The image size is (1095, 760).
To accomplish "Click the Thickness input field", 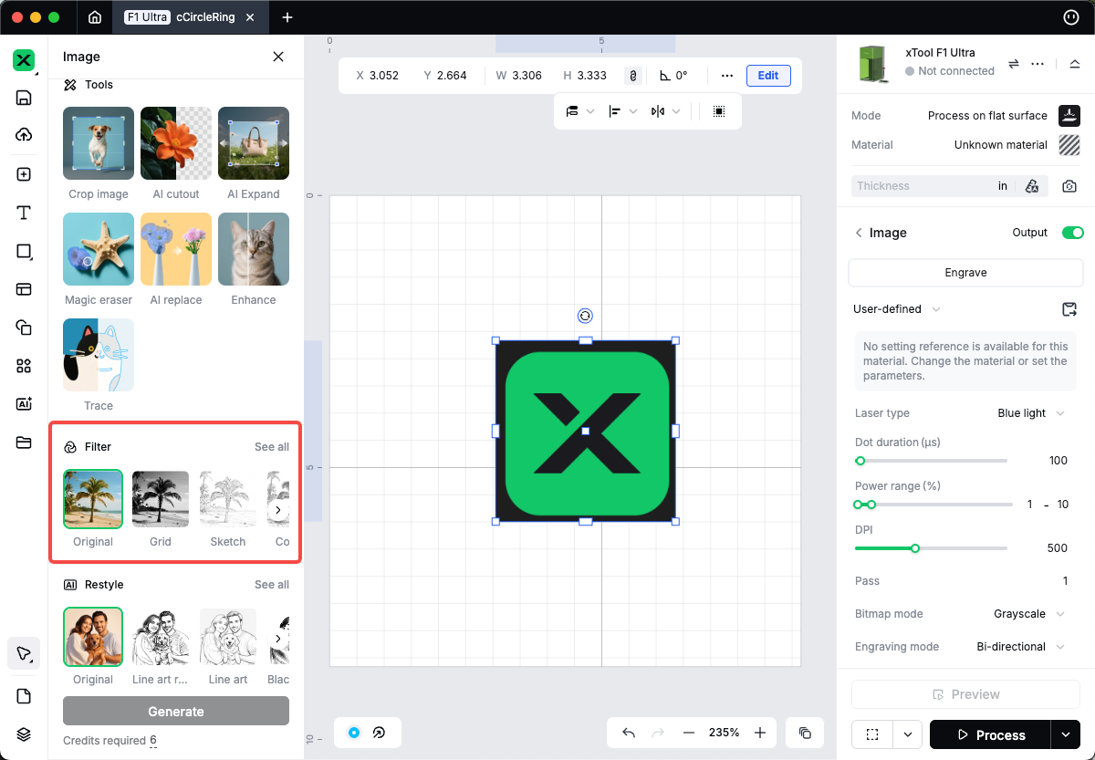I will click(x=922, y=186).
